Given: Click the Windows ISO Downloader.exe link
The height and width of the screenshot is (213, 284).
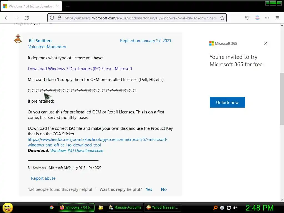Looking at the screenshot, I should 77,151.
